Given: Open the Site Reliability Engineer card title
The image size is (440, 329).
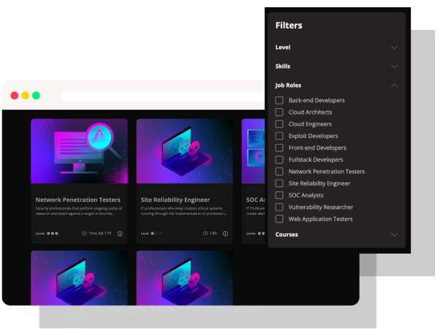Looking at the screenshot, I should tap(175, 199).
